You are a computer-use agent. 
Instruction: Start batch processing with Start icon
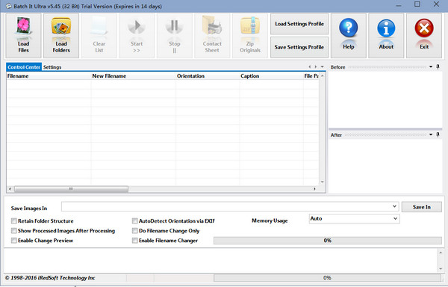[x=137, y=35]
